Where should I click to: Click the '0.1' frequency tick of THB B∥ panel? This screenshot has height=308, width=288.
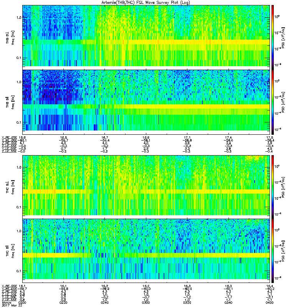coord(19,122)
